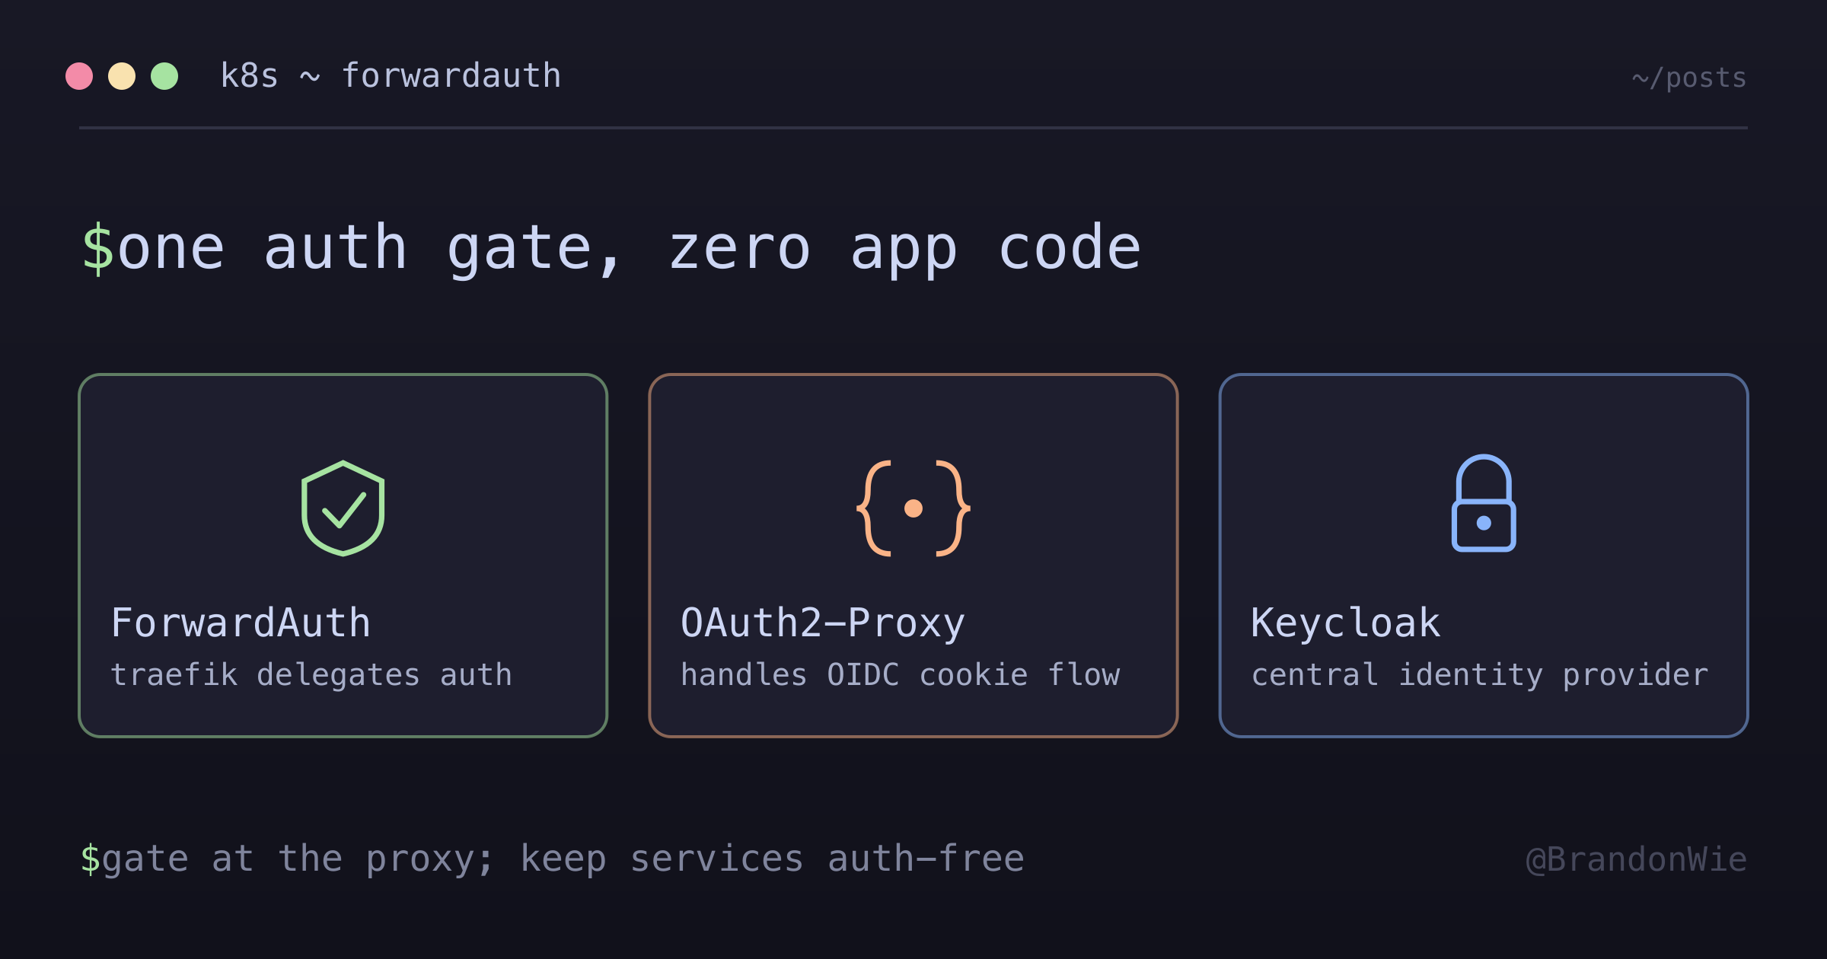
Task: Click the green window dot
Action: click(x=164, y=76)
